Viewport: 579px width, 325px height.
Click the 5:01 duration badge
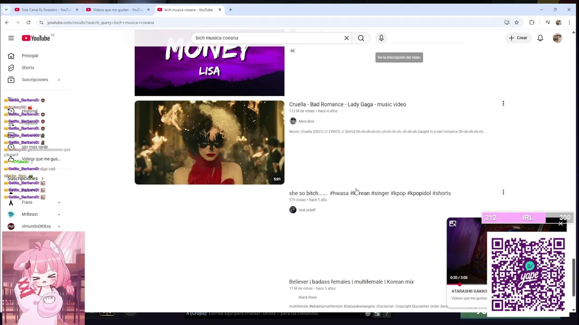pyautogui.click(x=277, y=179)
